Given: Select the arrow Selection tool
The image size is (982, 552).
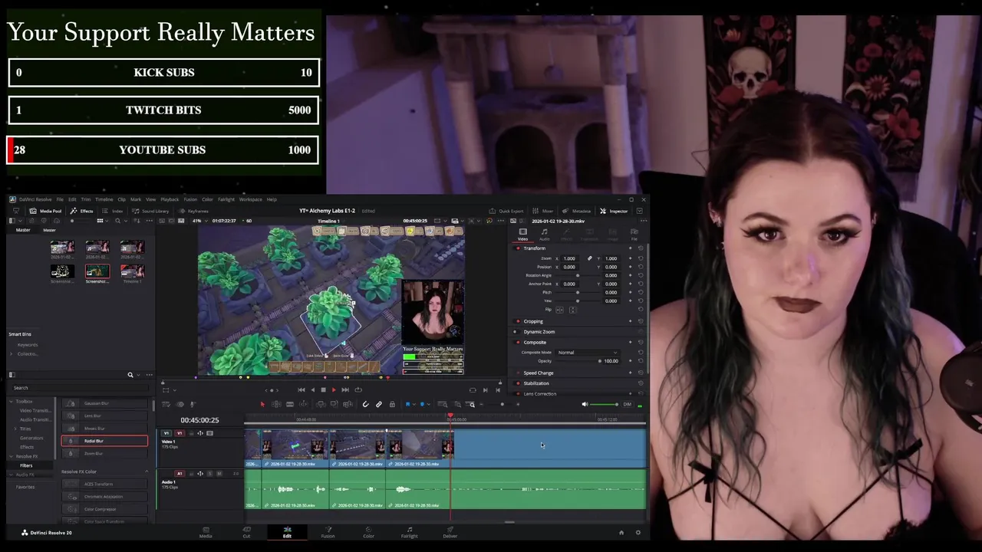Looking at the screenshot, I should click(262, 404).
